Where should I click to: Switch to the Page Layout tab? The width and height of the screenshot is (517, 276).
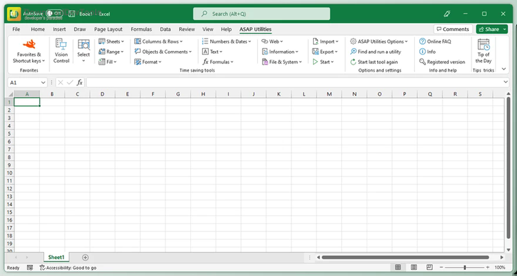tap(108, 30)
